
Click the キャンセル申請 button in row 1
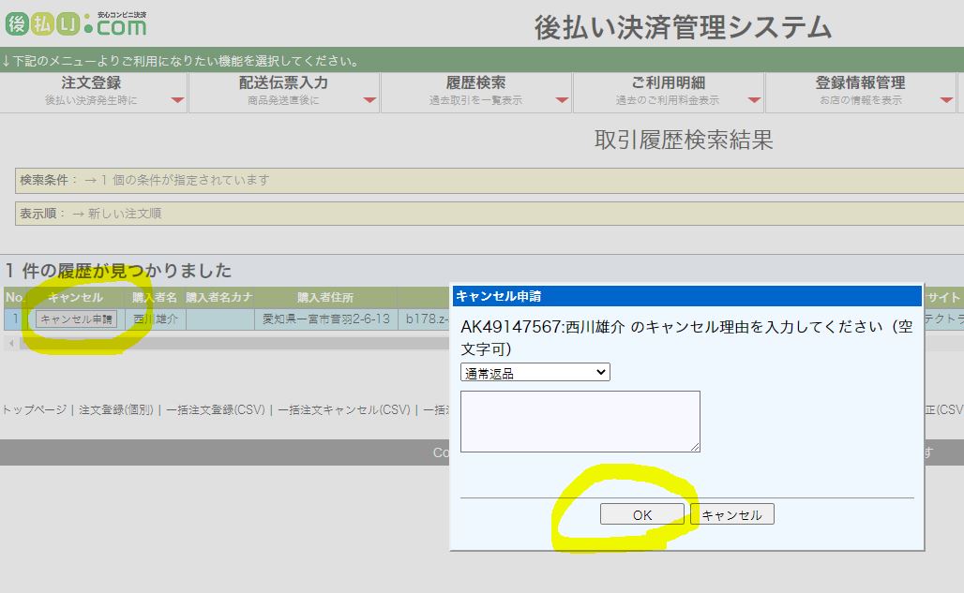click(x=76, y=319)
